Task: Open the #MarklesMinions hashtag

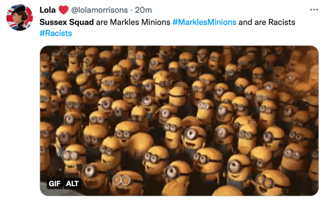Action: (204, 22)
